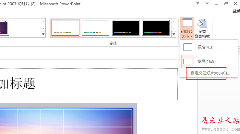Open Ribbon Display Options icon
The height and width of the screenshot is (134, 240).
click(x=207, y=4)
